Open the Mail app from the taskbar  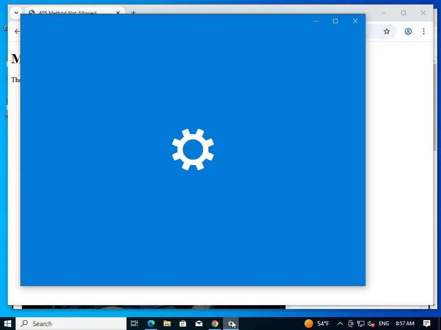[199, 324]
